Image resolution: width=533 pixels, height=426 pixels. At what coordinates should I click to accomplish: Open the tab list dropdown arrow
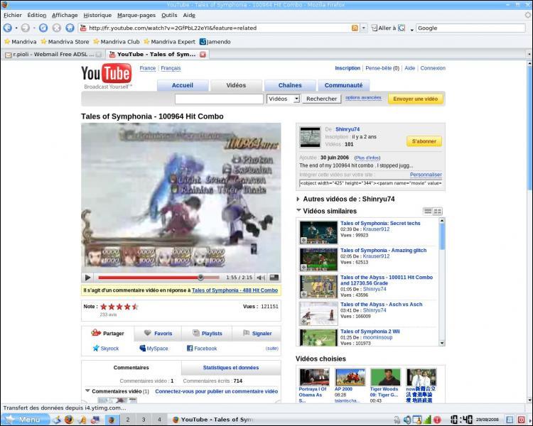pyautogui.click(x=529, y=55)
